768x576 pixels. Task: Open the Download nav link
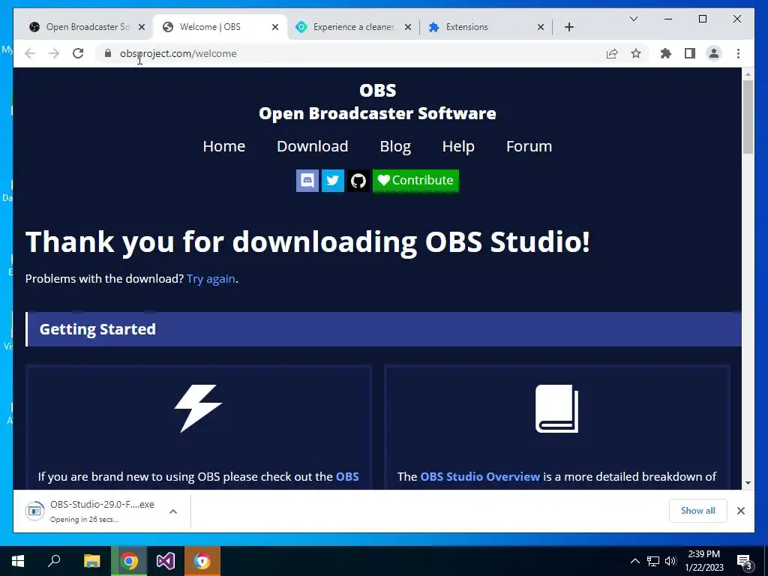313,146
